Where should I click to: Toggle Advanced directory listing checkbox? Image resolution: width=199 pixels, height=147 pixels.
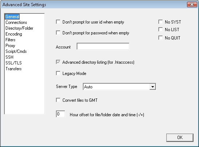(58, 62)
